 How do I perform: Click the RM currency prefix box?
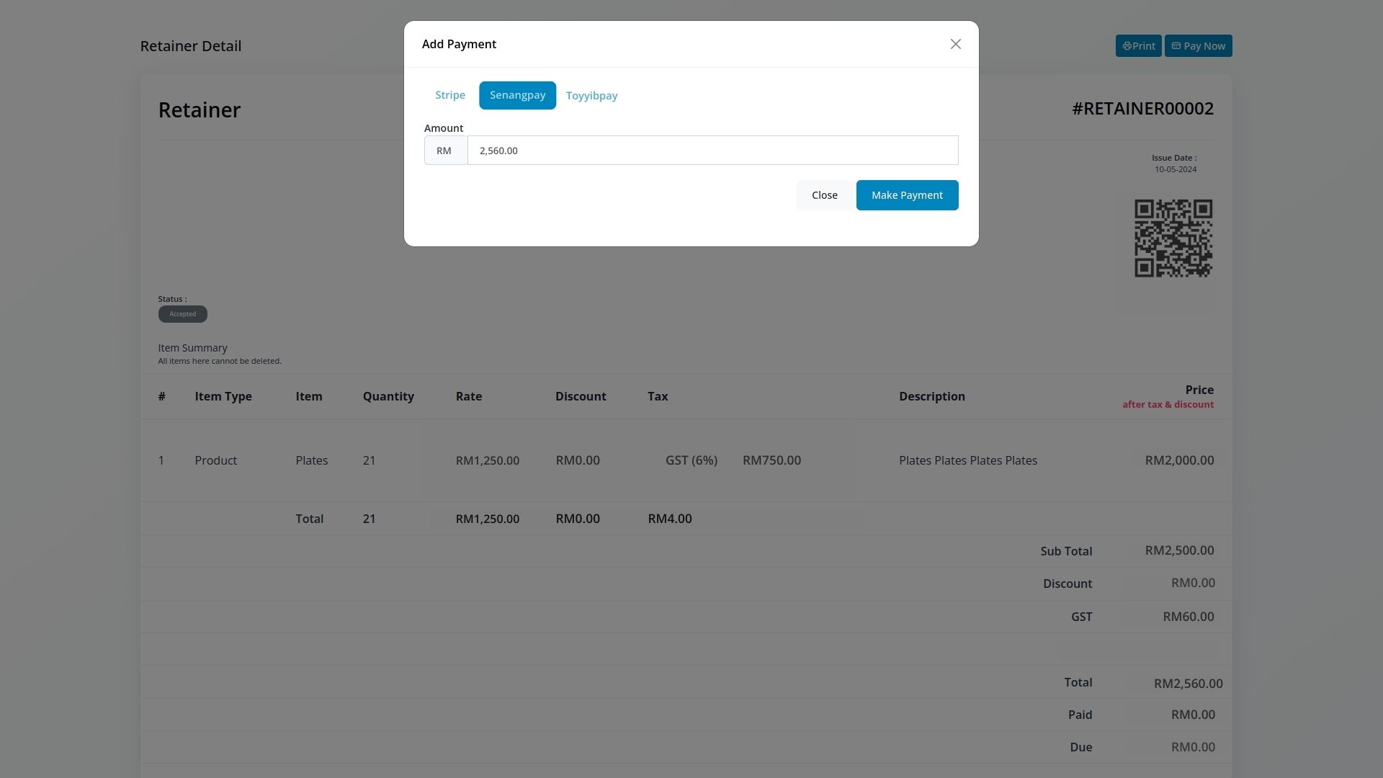tap(444, 151)
